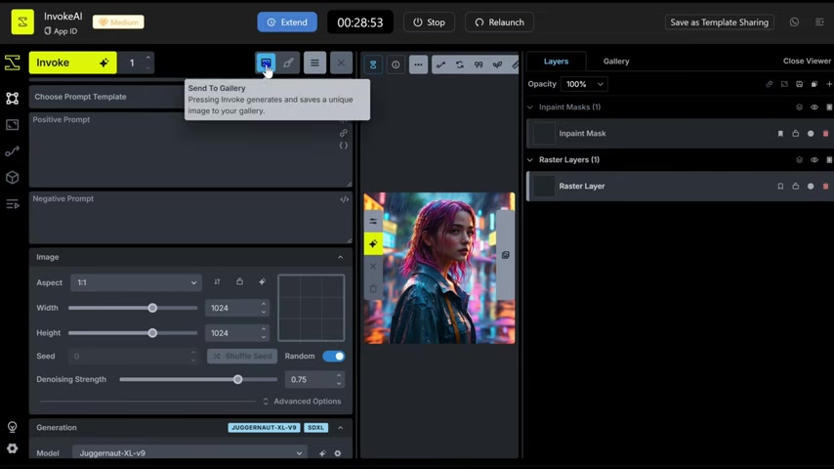This screenshot has height=469, width=834.
Task: Open the Opacity percentage dropdown
Action: click(x=584, y=84)
